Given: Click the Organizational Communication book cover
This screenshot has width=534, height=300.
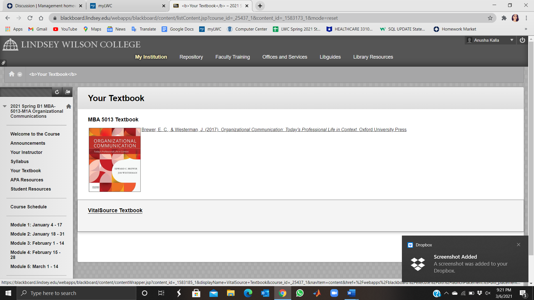Looking at the screenshot, I should (115, 160).
